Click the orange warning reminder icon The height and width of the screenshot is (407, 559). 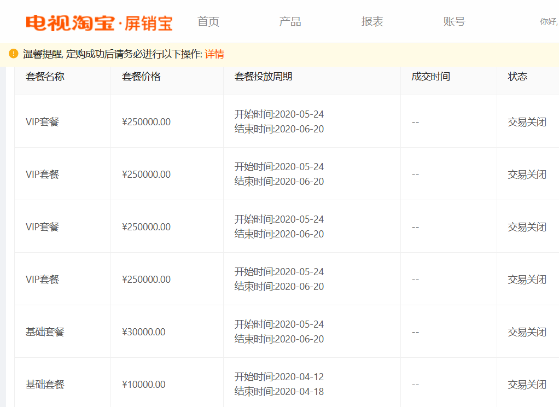tap(14, 54)
